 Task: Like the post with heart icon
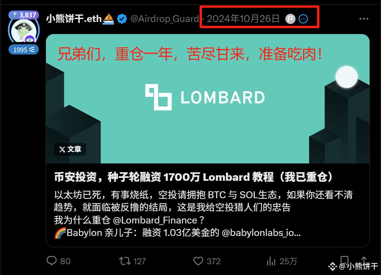click(198, 261)
